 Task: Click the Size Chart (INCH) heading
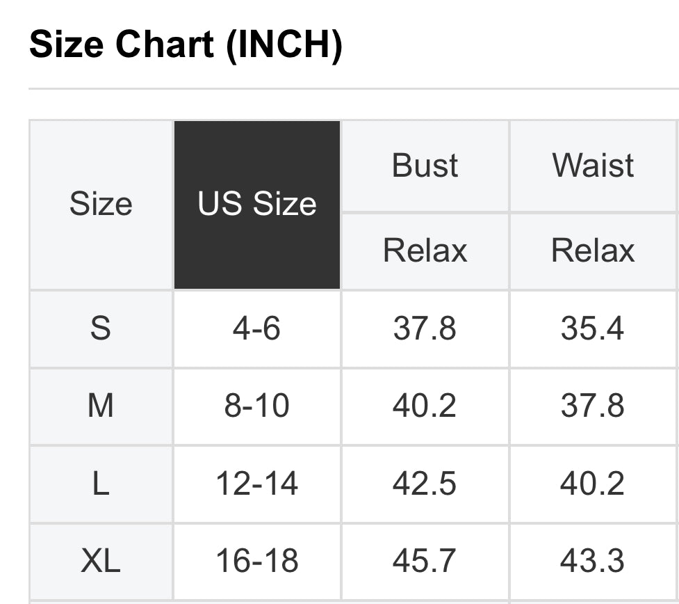[x=186, y=45]
